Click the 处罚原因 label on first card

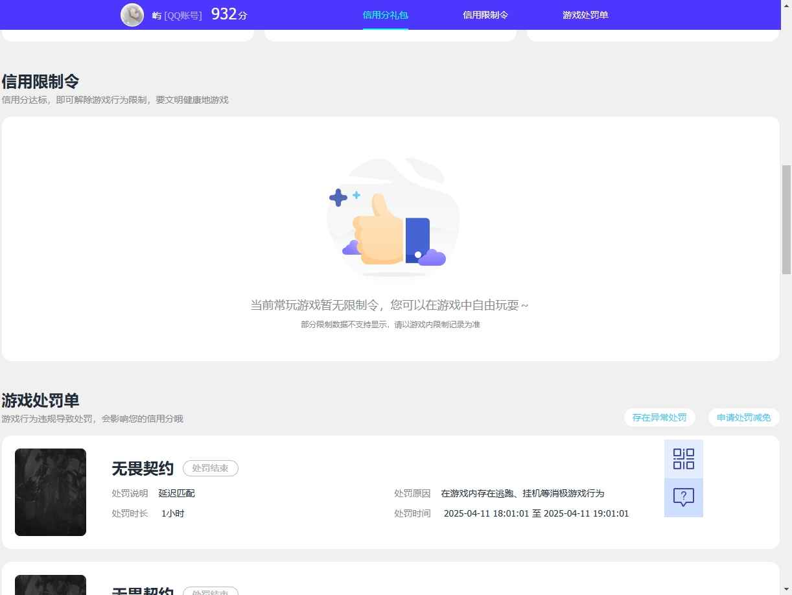click(412, 493)
